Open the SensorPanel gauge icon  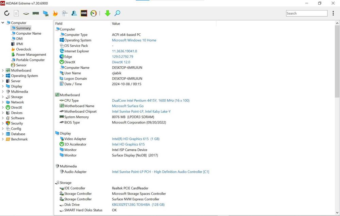[x=93, y=14]
